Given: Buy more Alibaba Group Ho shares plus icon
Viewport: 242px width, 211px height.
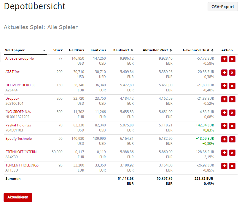Looking at the screenshot, I should [x=224, y=59].
